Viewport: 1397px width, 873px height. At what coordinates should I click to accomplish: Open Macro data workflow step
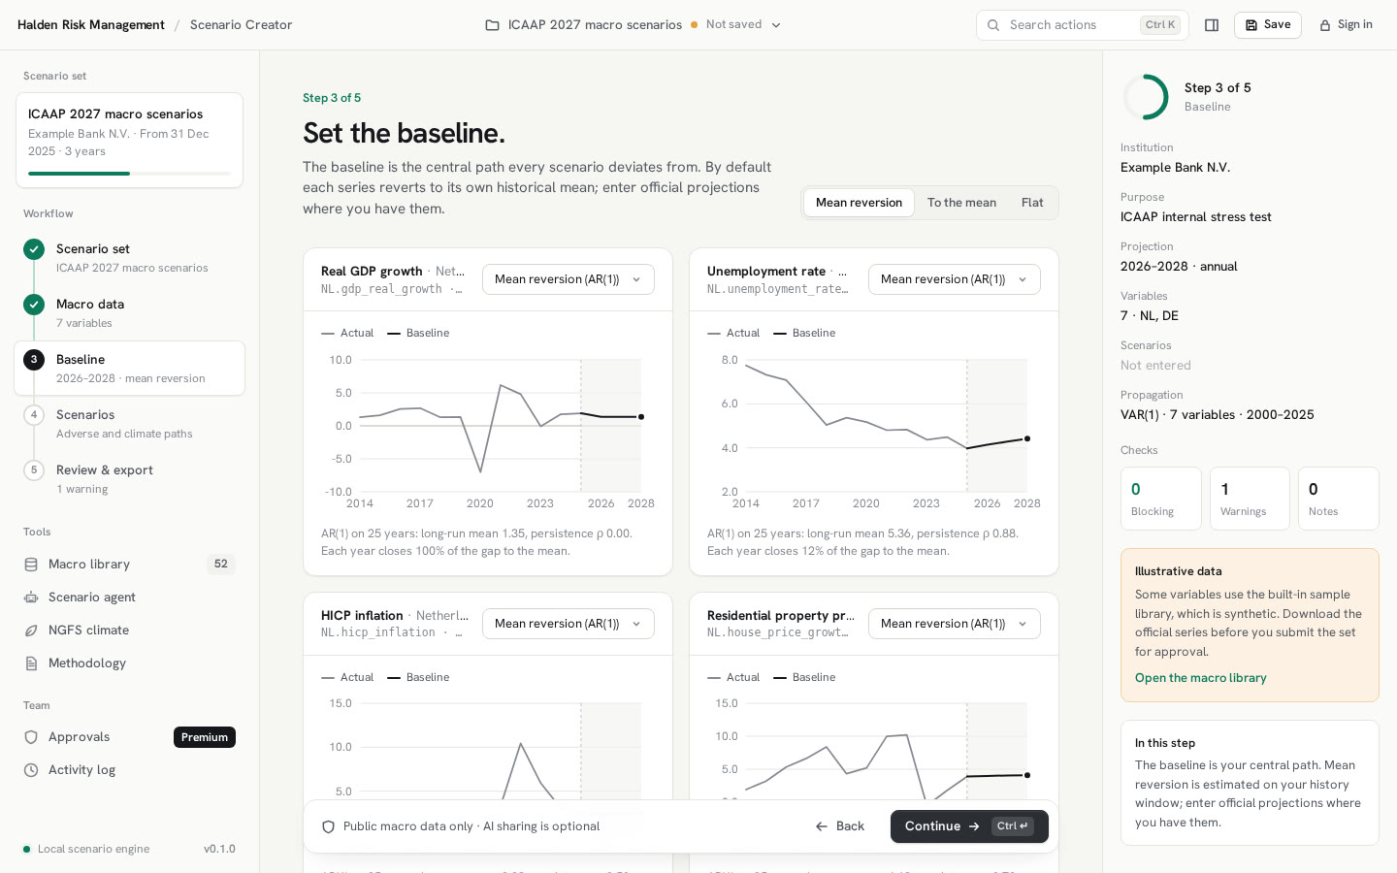130,313
